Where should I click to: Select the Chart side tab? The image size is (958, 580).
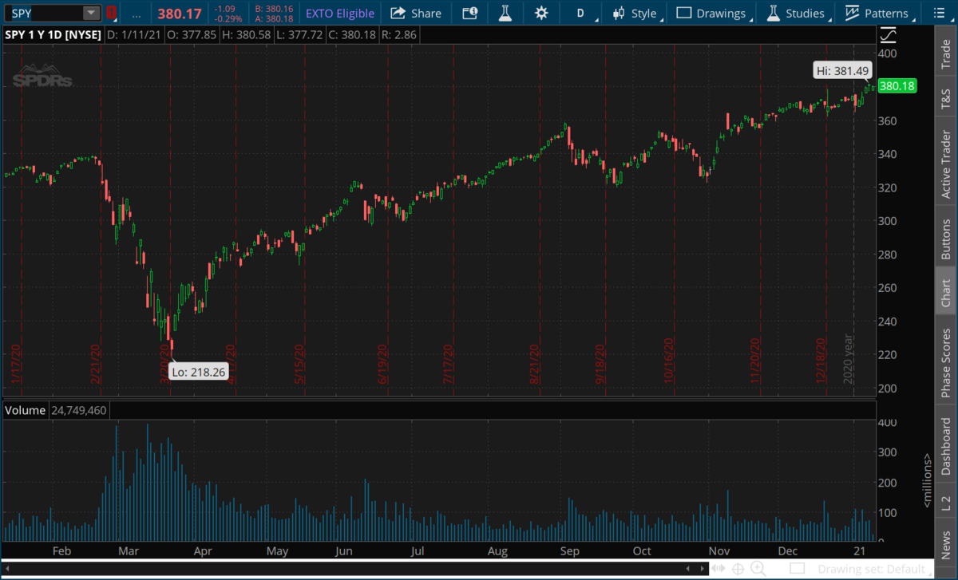pyautogui.click(x=946, y=293)
